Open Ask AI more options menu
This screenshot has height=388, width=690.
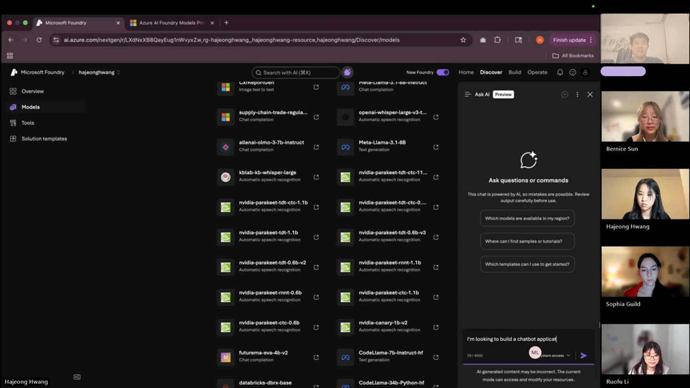[577, 95]
